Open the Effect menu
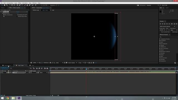The width and height of the screenshot is (178, 100). point(20,3)
